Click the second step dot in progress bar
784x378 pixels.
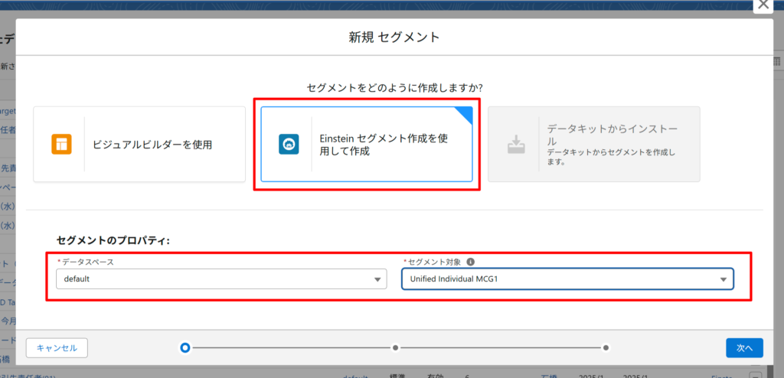click(396, 347)
